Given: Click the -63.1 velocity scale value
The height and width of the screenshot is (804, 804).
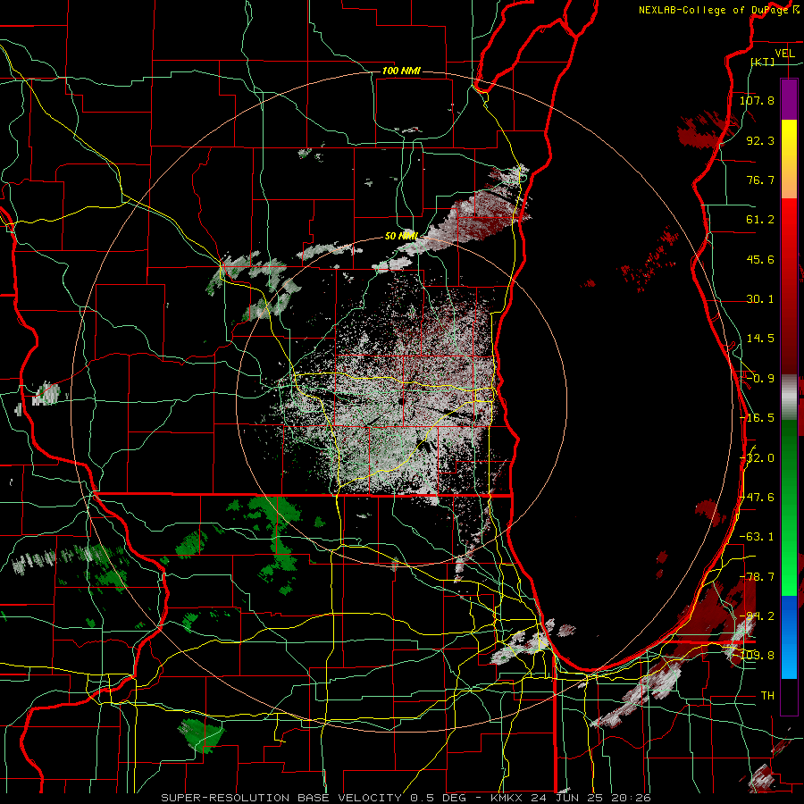Looking at the screenshot, I should click(x=757, y=537).
